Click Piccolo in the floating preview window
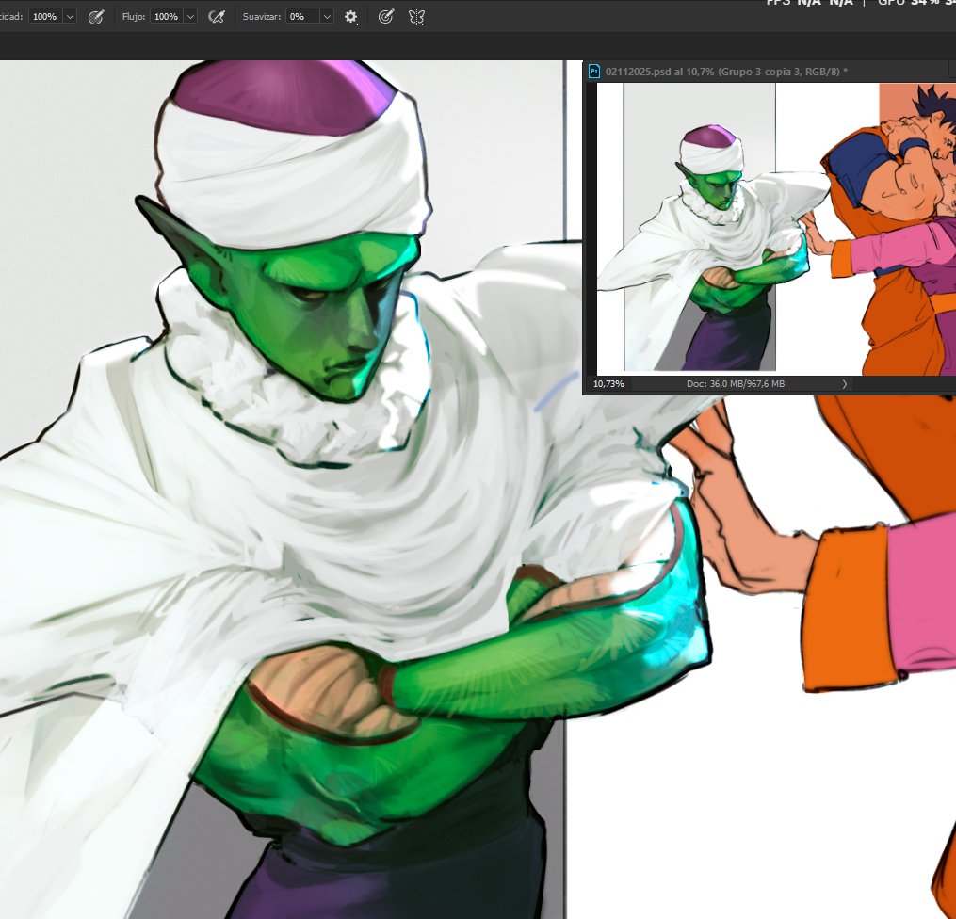Image resolution: width=956 pixels, height=919 pixels. (x=713, y=250)
